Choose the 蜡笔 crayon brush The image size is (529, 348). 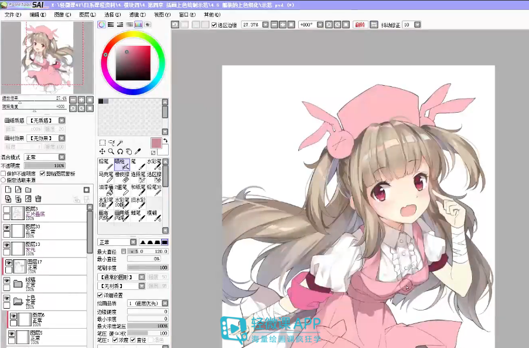coord(138,215)
